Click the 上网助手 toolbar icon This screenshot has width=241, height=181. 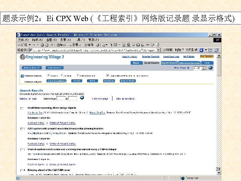pyautogui.click(x=201, y=50)
